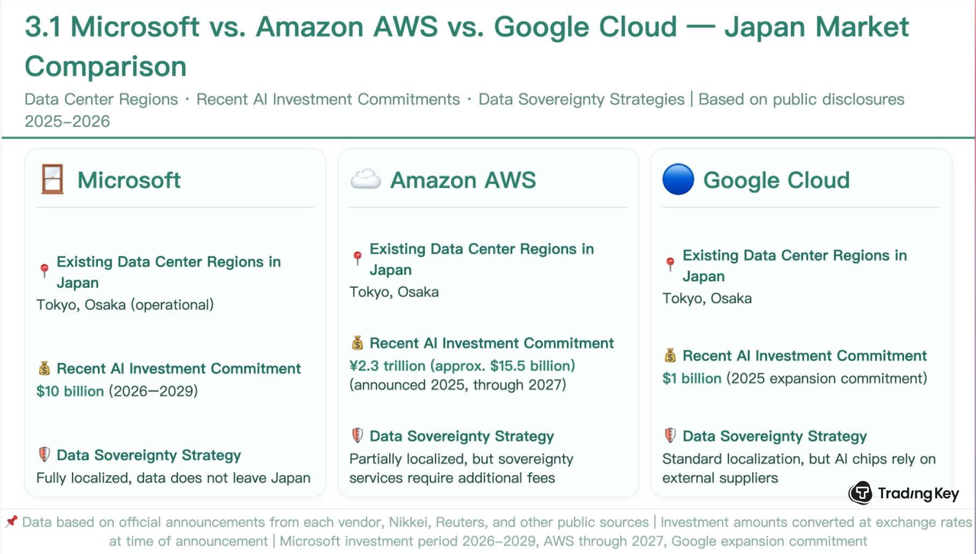Click the red pushpin icon in the footer note
This screenshot has width=976, height=554.
(x=11, y=521)
